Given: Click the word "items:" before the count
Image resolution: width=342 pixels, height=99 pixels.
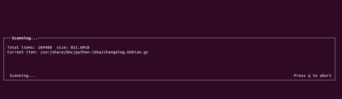Looking at the screenshot, I should 28,47.
